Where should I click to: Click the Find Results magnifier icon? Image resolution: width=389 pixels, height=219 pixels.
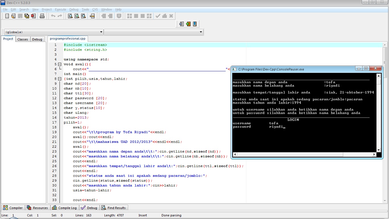coord(104,208)
